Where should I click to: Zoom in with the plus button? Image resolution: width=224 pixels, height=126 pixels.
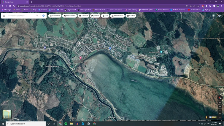tap(220, 110)
